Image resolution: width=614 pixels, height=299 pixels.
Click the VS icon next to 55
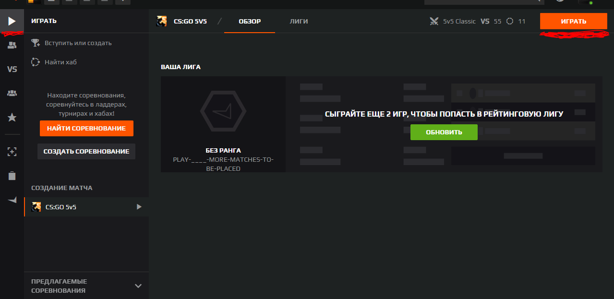coord(485,21)
